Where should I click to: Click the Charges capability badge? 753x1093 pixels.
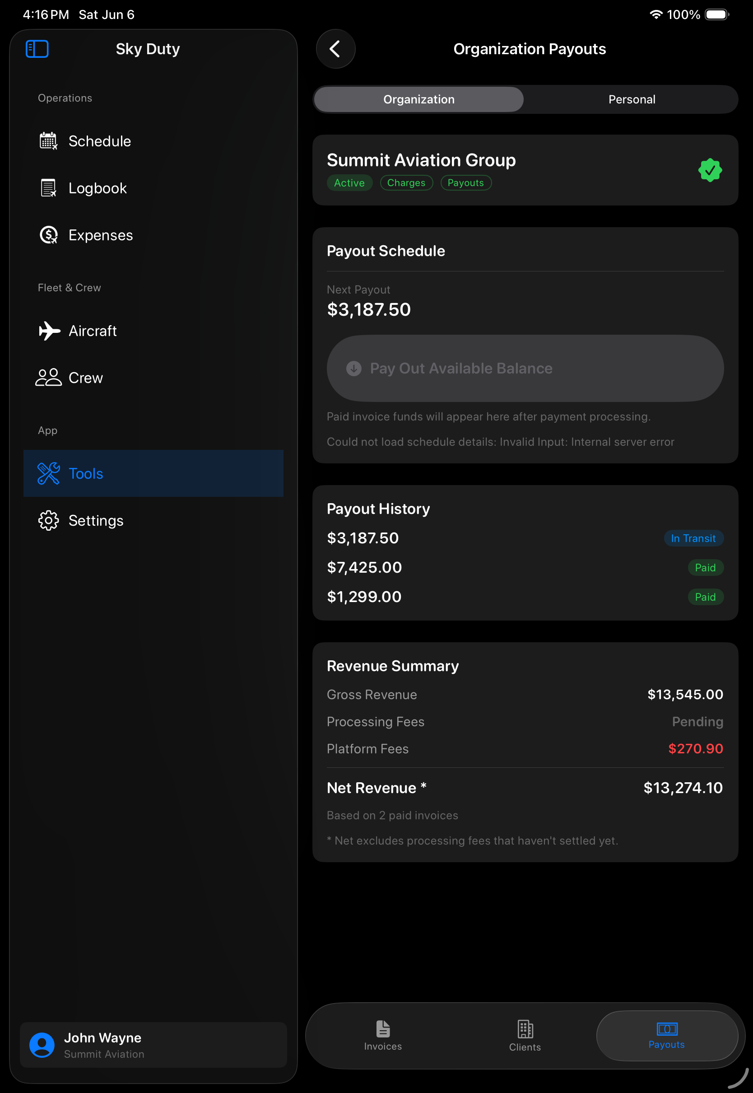coord(406,183)
